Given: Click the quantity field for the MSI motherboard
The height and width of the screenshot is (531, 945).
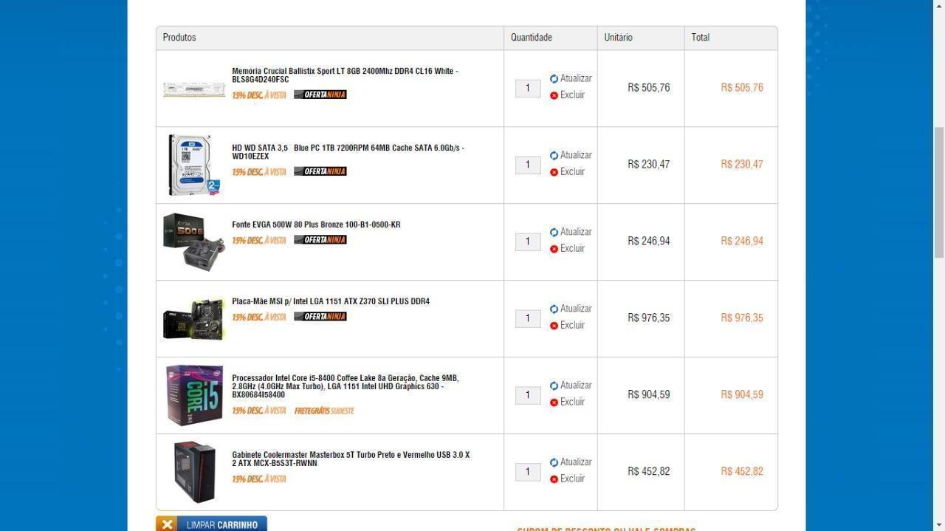Looking at the screenshot, I should click(528, 318).
